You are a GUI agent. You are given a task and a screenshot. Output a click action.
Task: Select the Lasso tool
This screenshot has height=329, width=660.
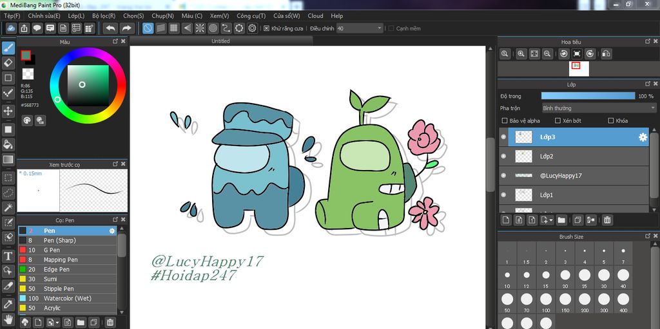pos(8,193)
